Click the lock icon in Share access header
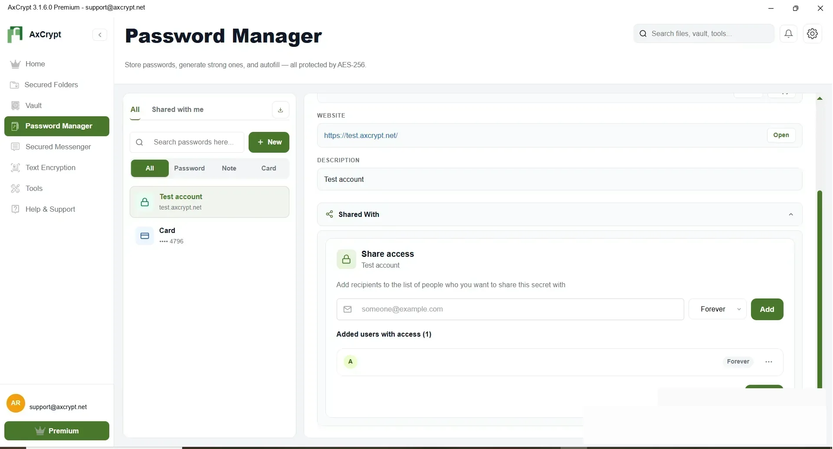This screenshot has width=833, height=449. [346, 259]
